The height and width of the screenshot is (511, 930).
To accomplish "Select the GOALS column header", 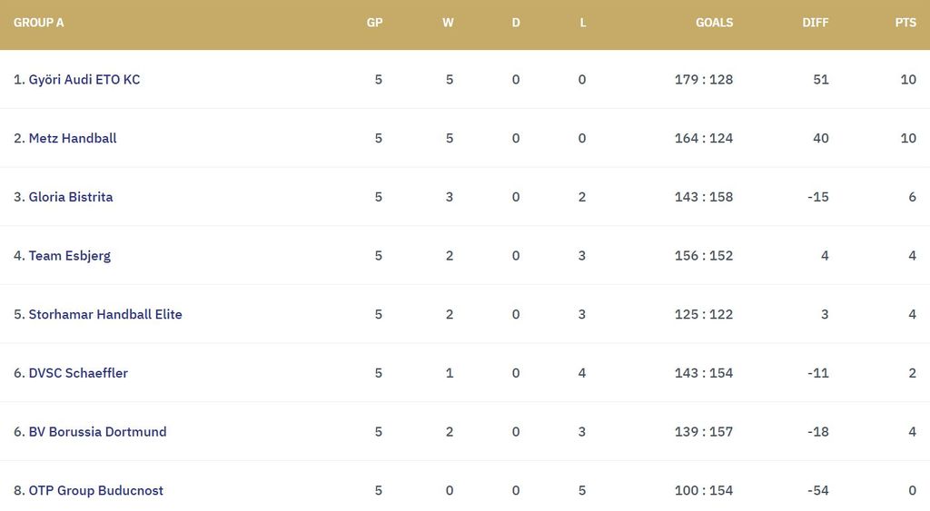I will (714, 23).
